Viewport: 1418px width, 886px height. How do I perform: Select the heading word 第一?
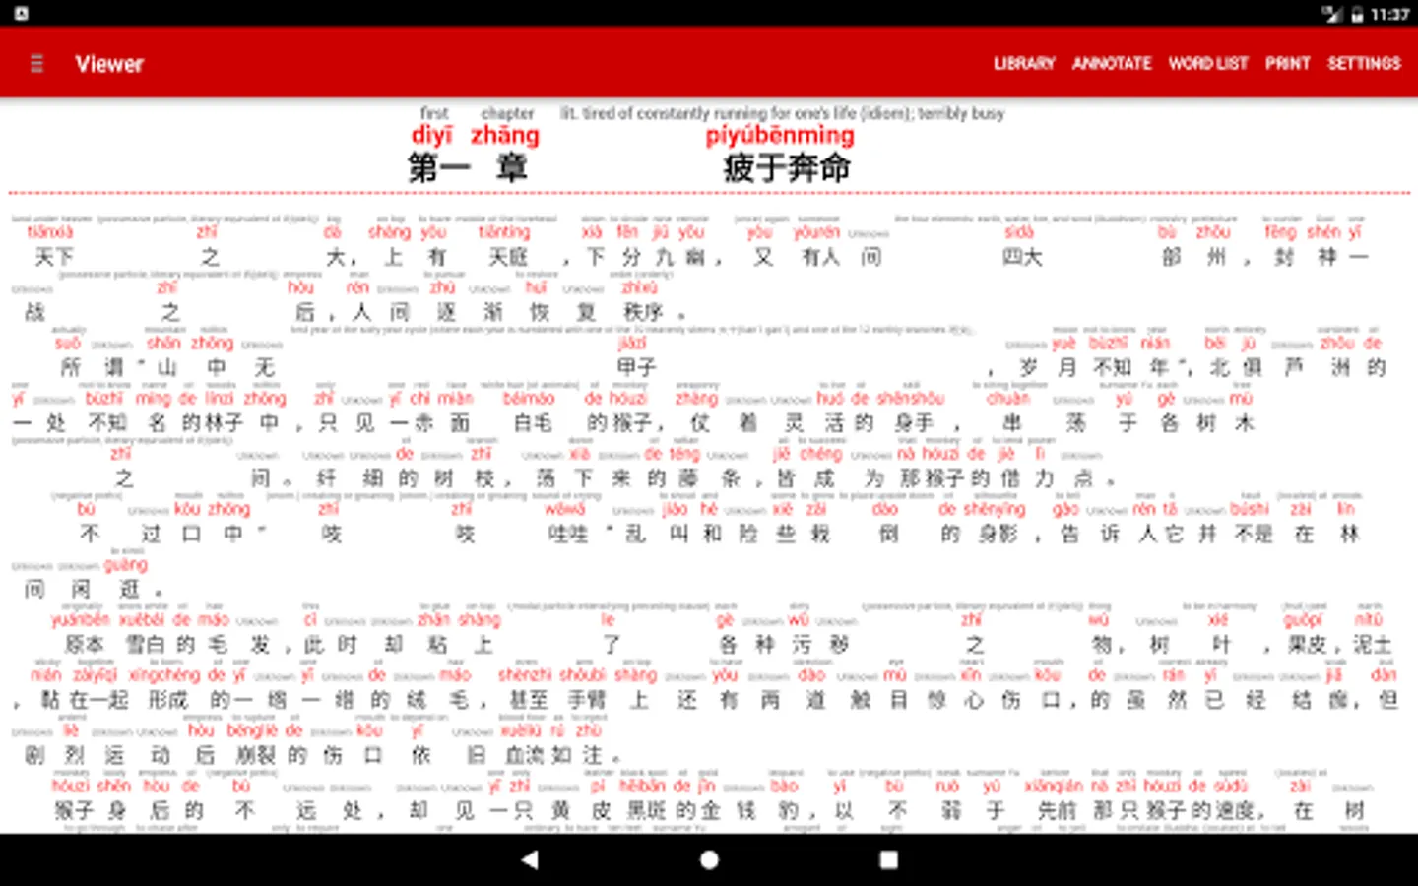click(439, 168)
